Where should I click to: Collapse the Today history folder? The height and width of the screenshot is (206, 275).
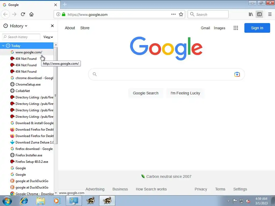[3, 46]
